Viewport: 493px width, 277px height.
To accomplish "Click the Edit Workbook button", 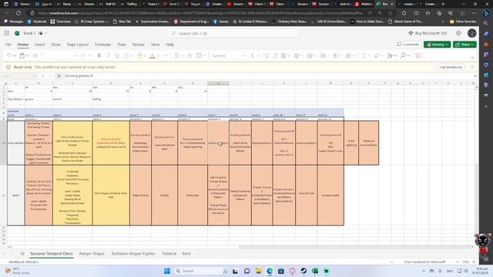I will pyautogui.click(x=451, y=67).
